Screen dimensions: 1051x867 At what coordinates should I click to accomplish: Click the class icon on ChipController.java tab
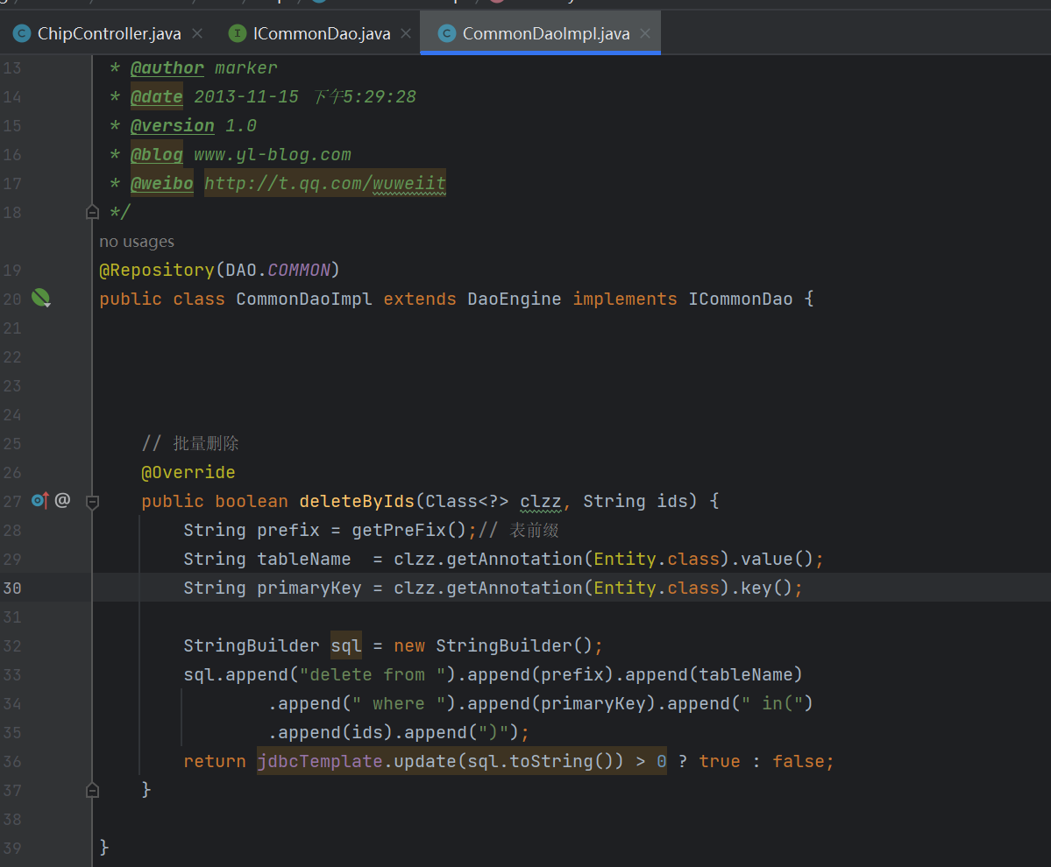(x=22, y=33)
